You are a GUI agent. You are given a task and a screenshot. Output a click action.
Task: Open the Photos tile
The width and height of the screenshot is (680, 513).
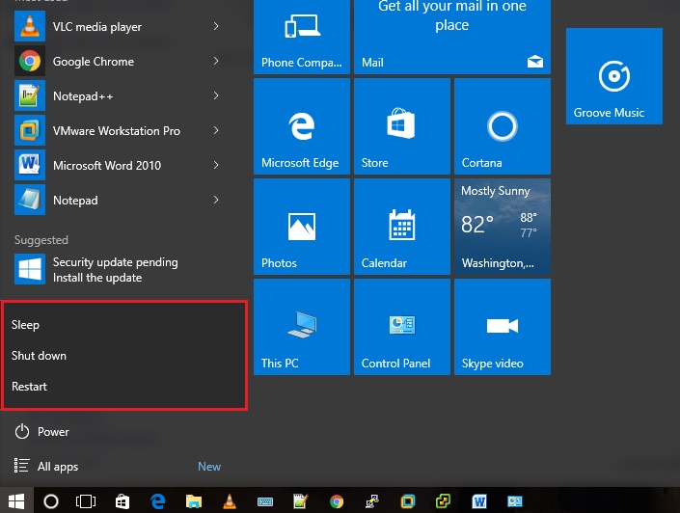[x=302, y=227]
